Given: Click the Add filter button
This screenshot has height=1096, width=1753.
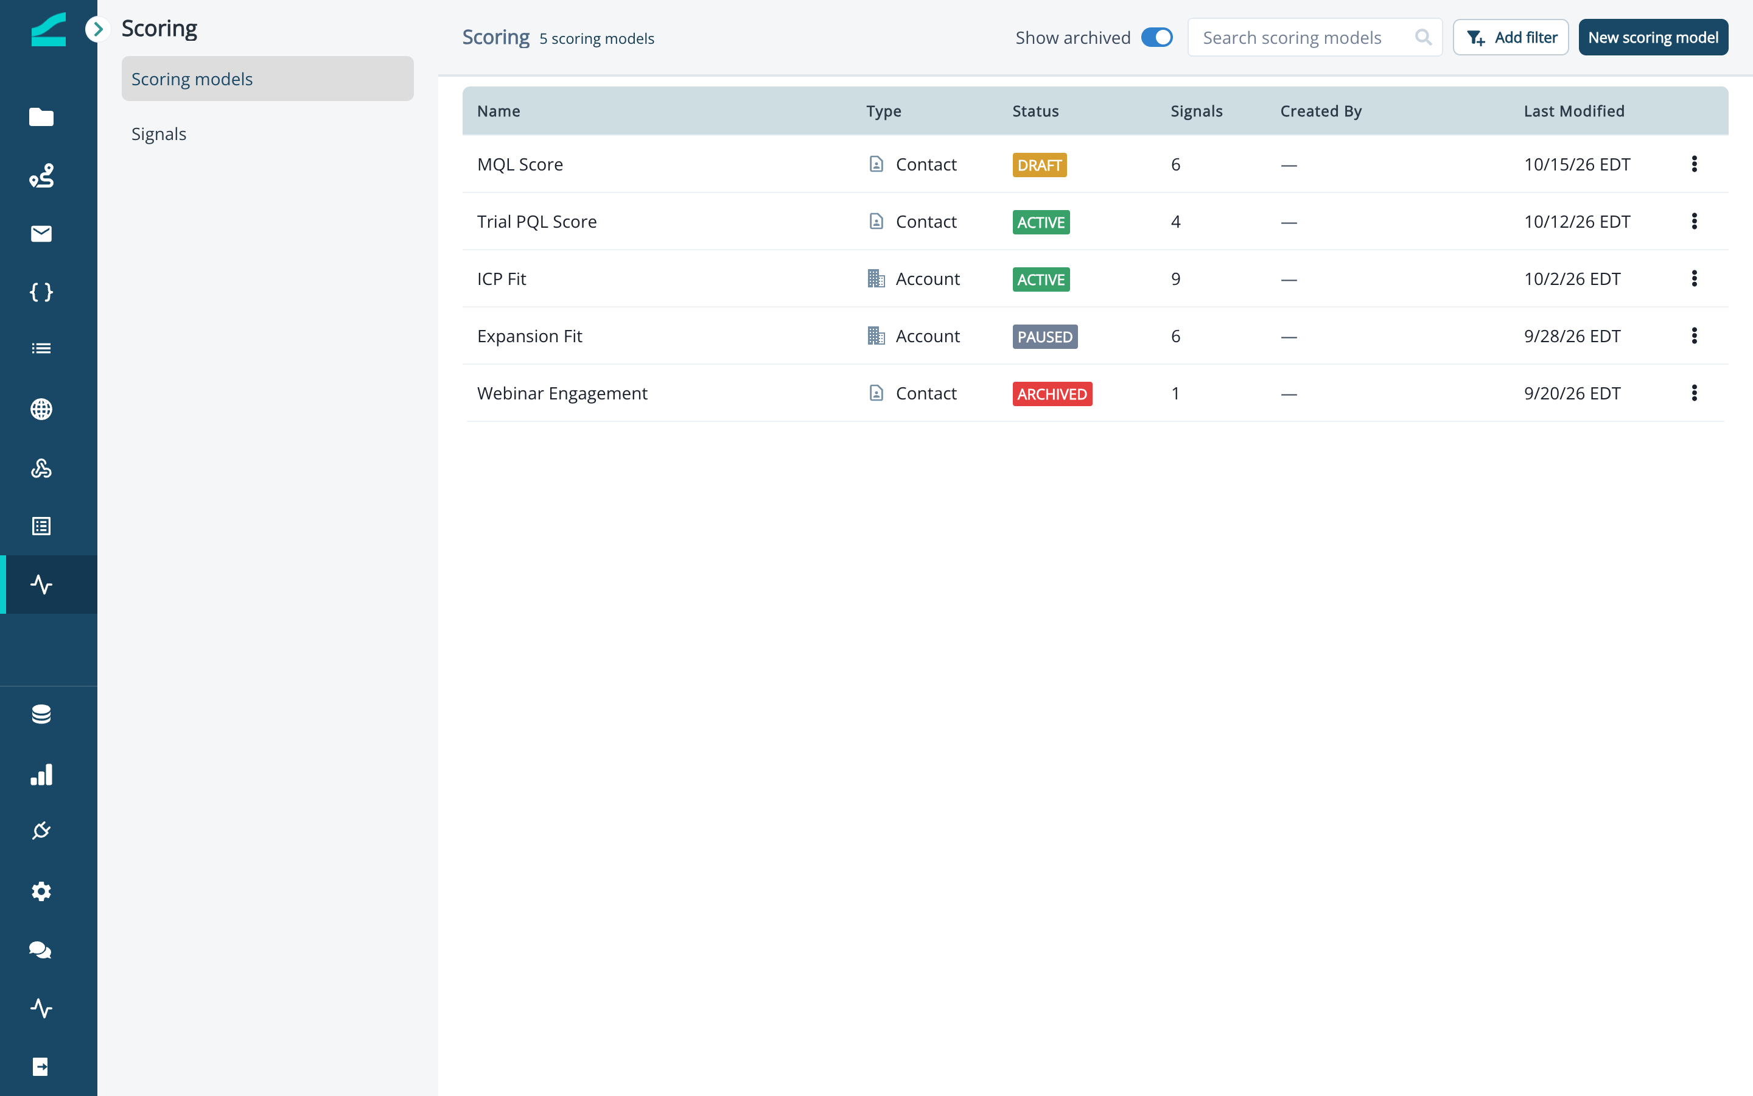Looking at the screenshot, I should pyautogui.click(x=1510, y=38).
